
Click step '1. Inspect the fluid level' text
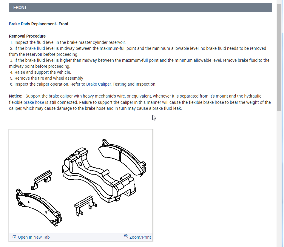coord(68,42)
